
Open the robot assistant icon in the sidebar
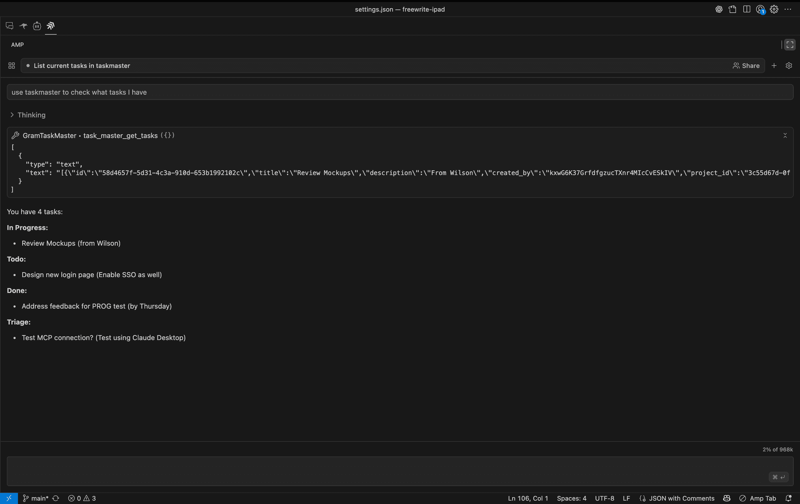tap(37, 26)
